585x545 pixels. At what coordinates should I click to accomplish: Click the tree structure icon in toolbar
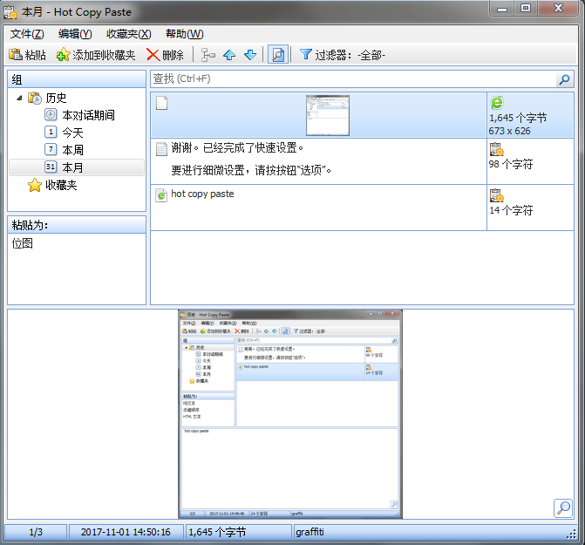(x=207, y=55)
